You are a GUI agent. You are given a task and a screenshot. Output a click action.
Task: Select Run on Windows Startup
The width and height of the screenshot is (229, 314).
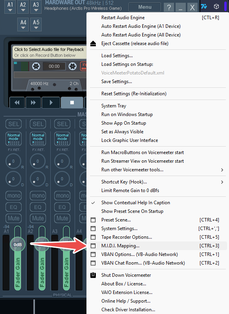tap(158, 114)
